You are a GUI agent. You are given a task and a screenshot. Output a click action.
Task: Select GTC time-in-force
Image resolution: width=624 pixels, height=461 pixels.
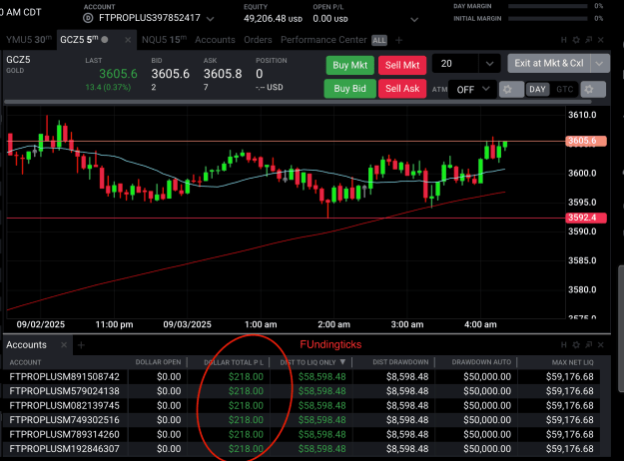[x=564, y=89]
